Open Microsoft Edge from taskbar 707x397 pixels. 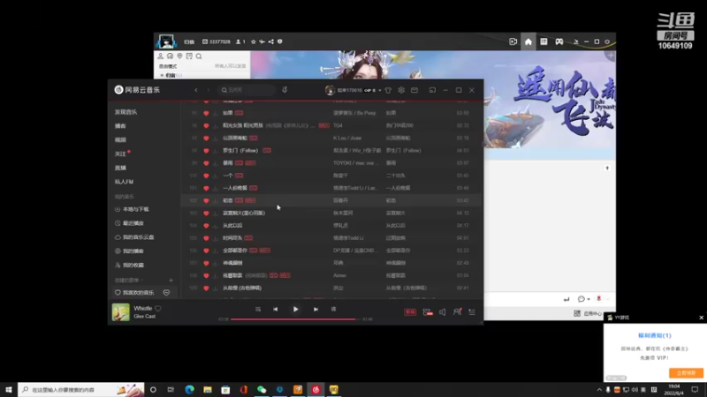(x=189, y=389)
